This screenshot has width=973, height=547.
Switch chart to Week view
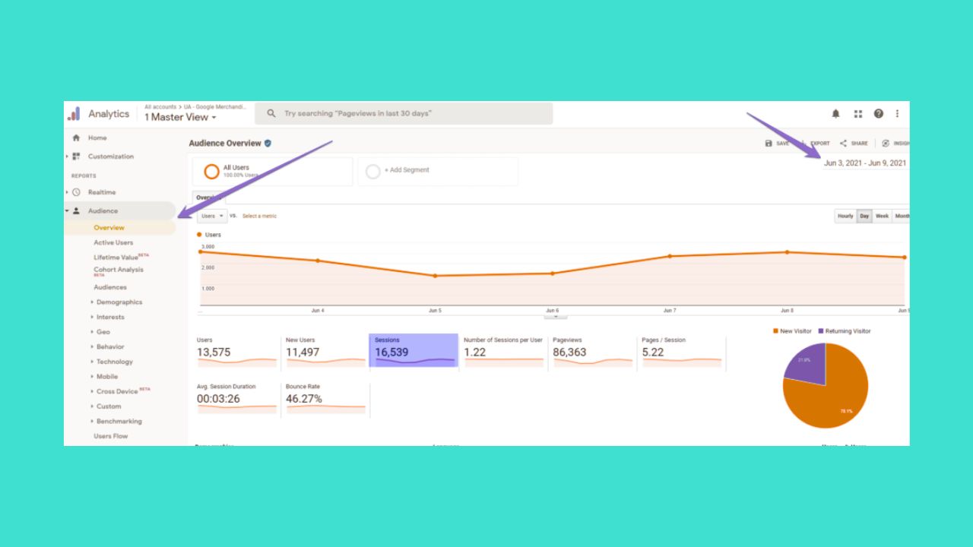(882, 216)
